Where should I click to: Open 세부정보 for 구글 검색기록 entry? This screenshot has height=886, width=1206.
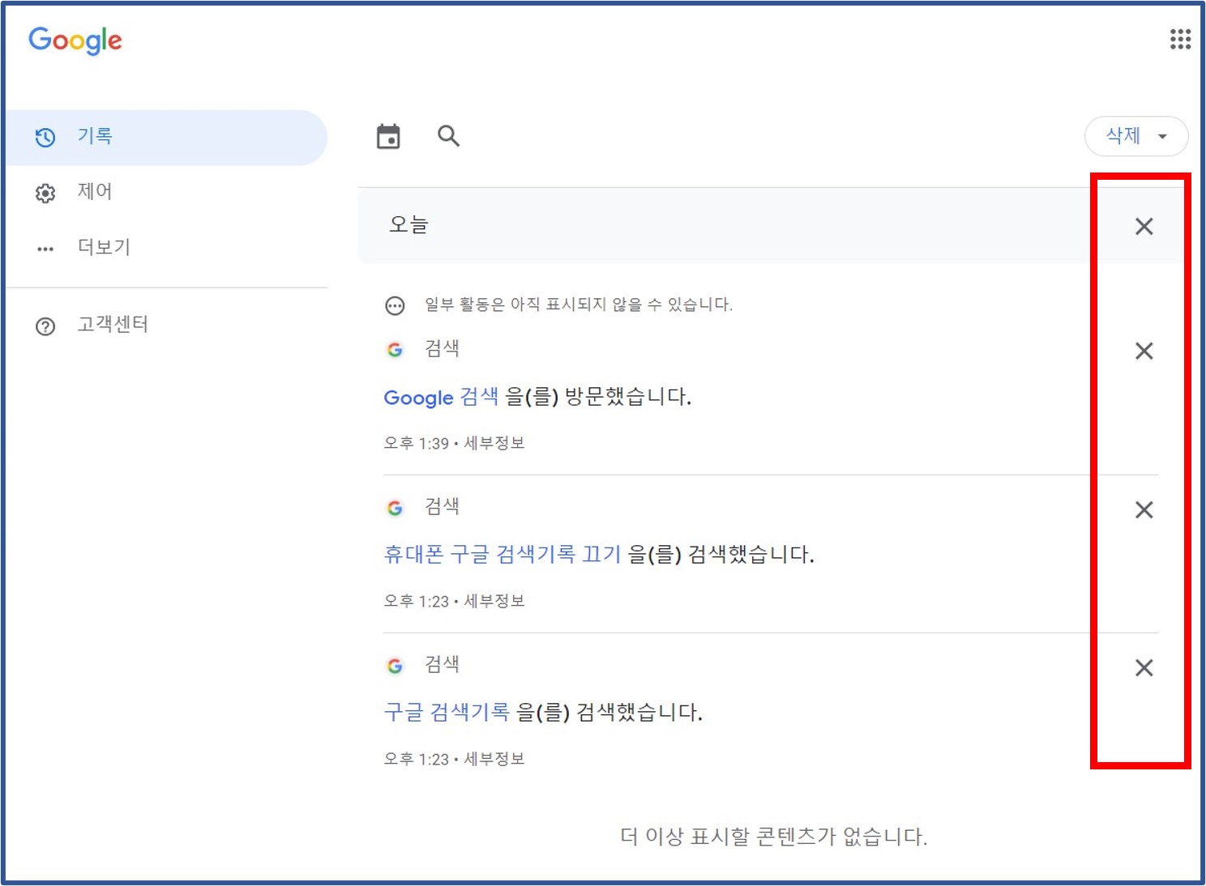coord(494,759)
